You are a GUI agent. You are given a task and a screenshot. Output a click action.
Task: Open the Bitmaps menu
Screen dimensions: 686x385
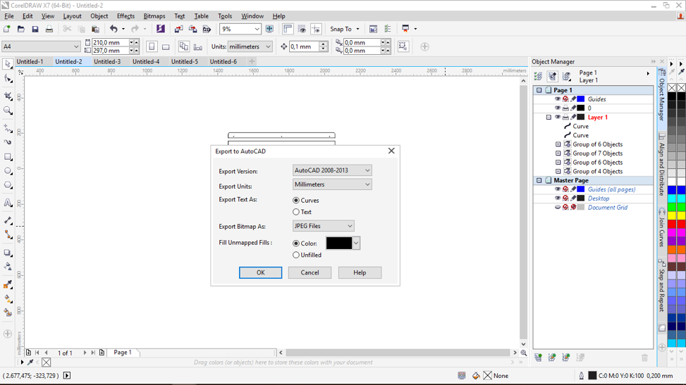(154, 16)
